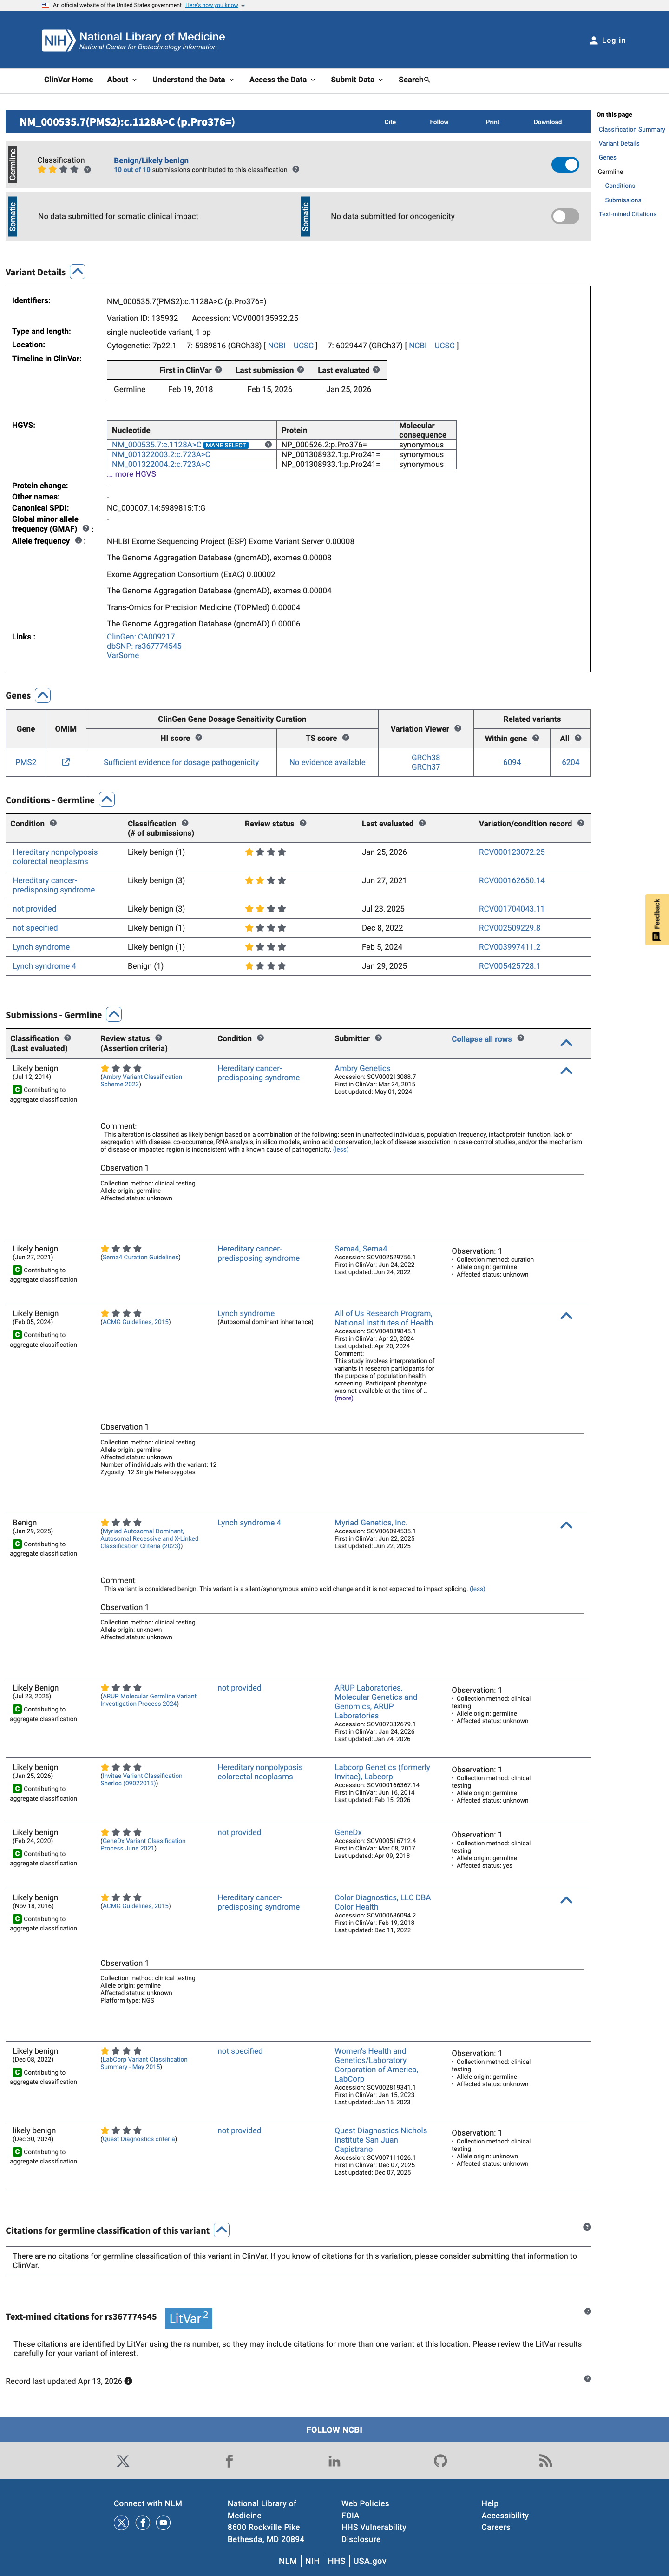Collapse the Conditions - Germline section
This screenshot has width=669, height=2576.
click(107, 800)
